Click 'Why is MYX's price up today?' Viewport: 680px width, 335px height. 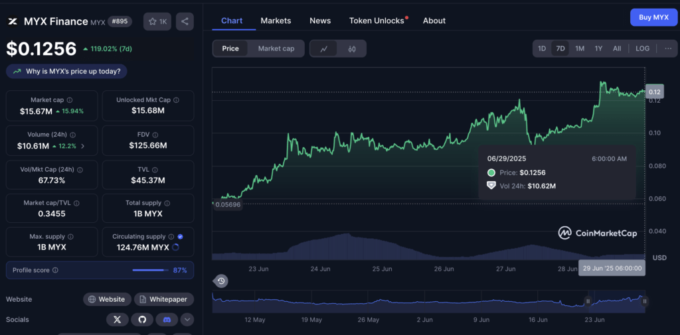point(66,72)
